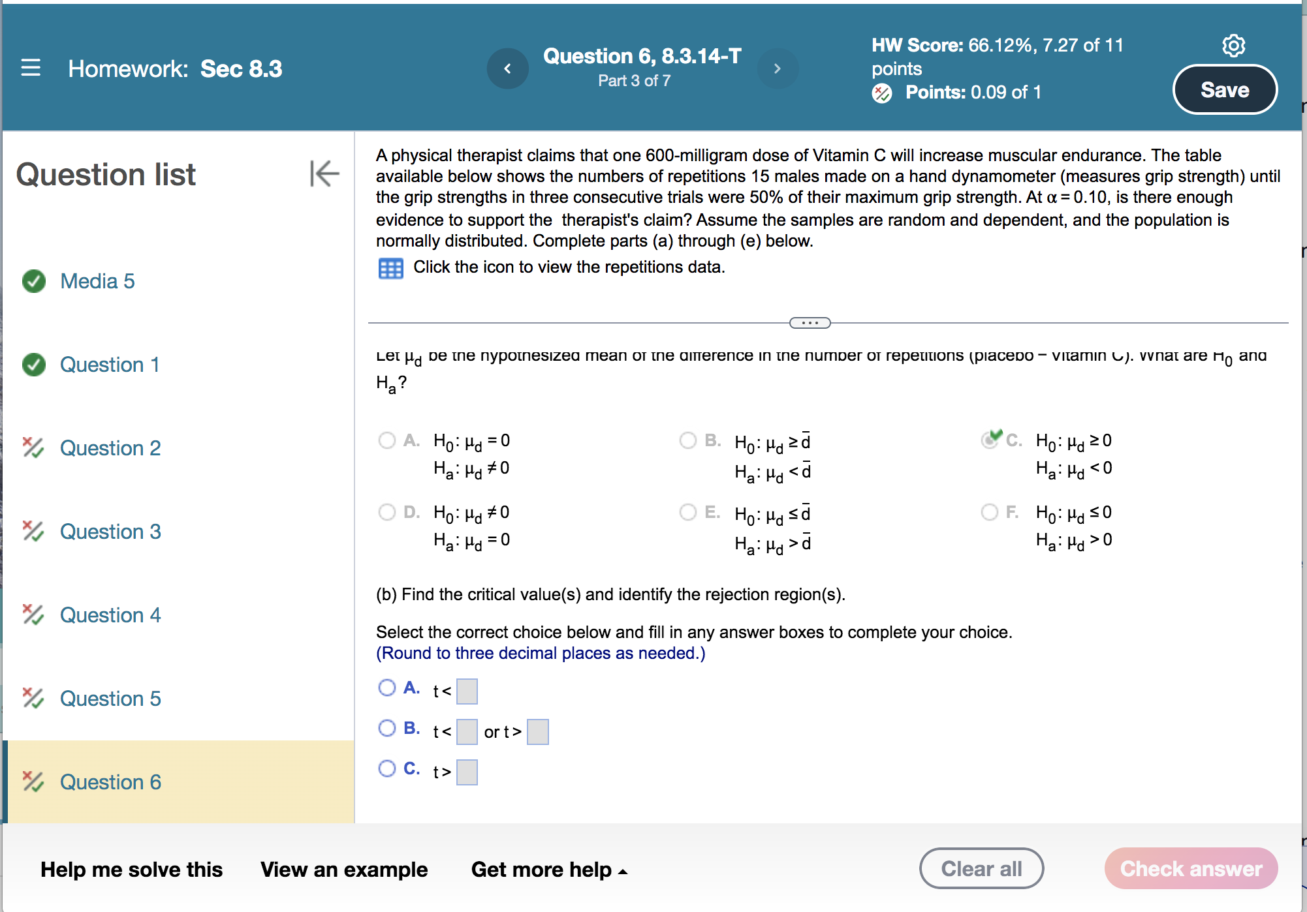
Task: Click the green checkmark beside Media 5
Action: [34, 281]
